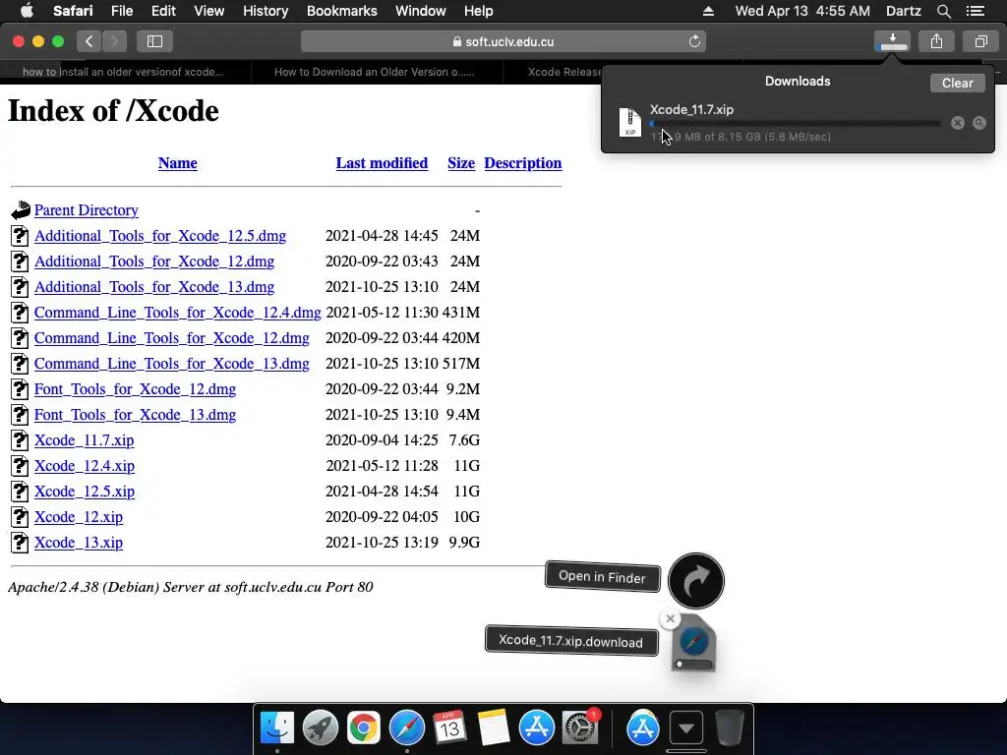Click the Downloads stack in Dock
The height and width of the screenshot is (755, 1007).
tap(685, 728)
